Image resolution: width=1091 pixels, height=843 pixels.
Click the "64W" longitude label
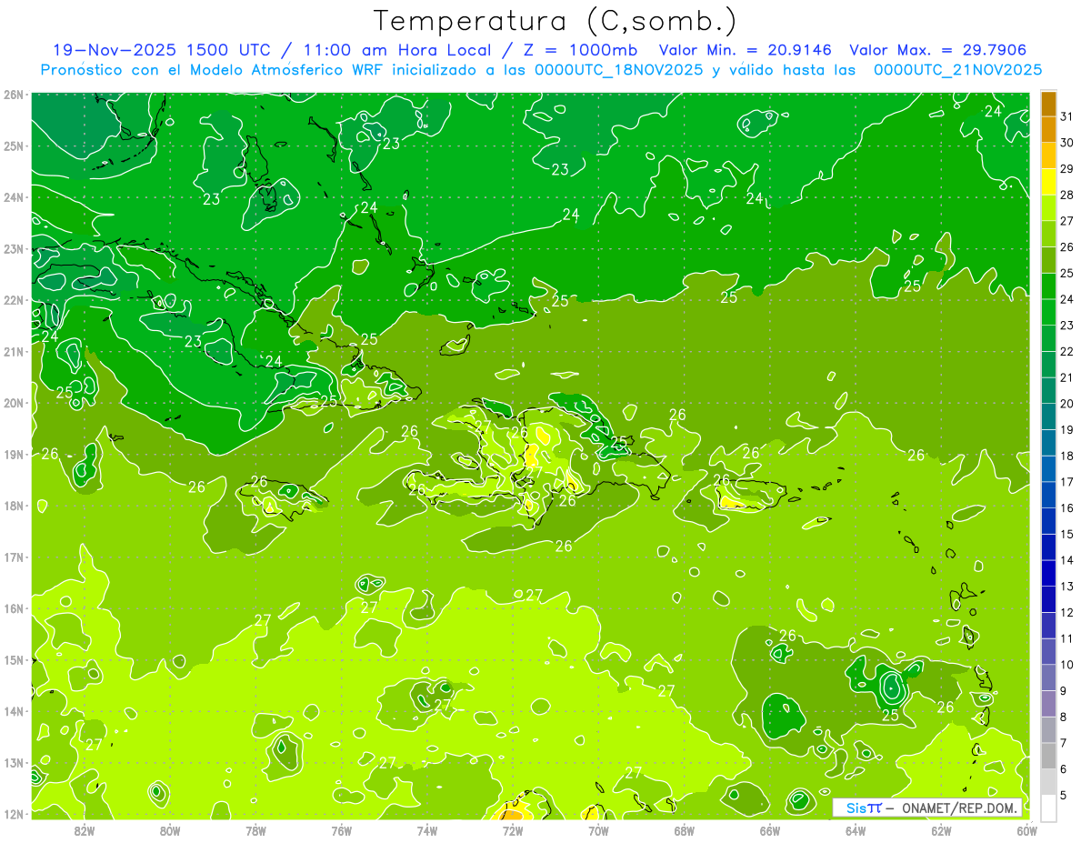pos(856,829)
